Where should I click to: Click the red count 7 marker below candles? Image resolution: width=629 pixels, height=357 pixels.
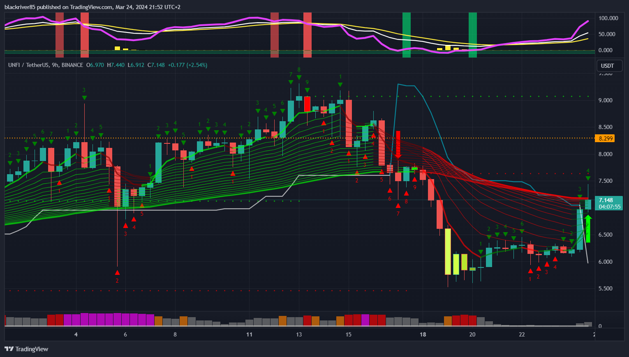[x=398, y=214]
